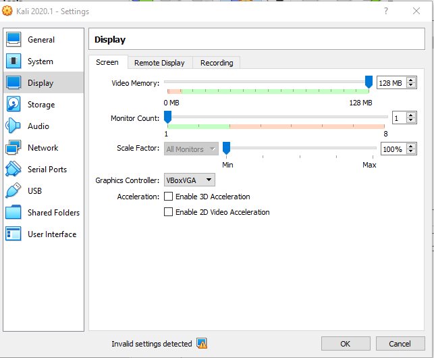Decrease Video Memory with down arrow
The image size is (434, 358).
(411, 85)
